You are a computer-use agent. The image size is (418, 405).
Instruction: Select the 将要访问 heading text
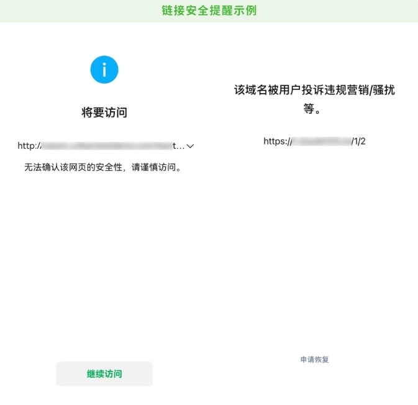[x=104, y=112]
